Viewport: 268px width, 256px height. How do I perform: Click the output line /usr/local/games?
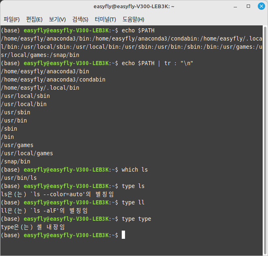27,154
